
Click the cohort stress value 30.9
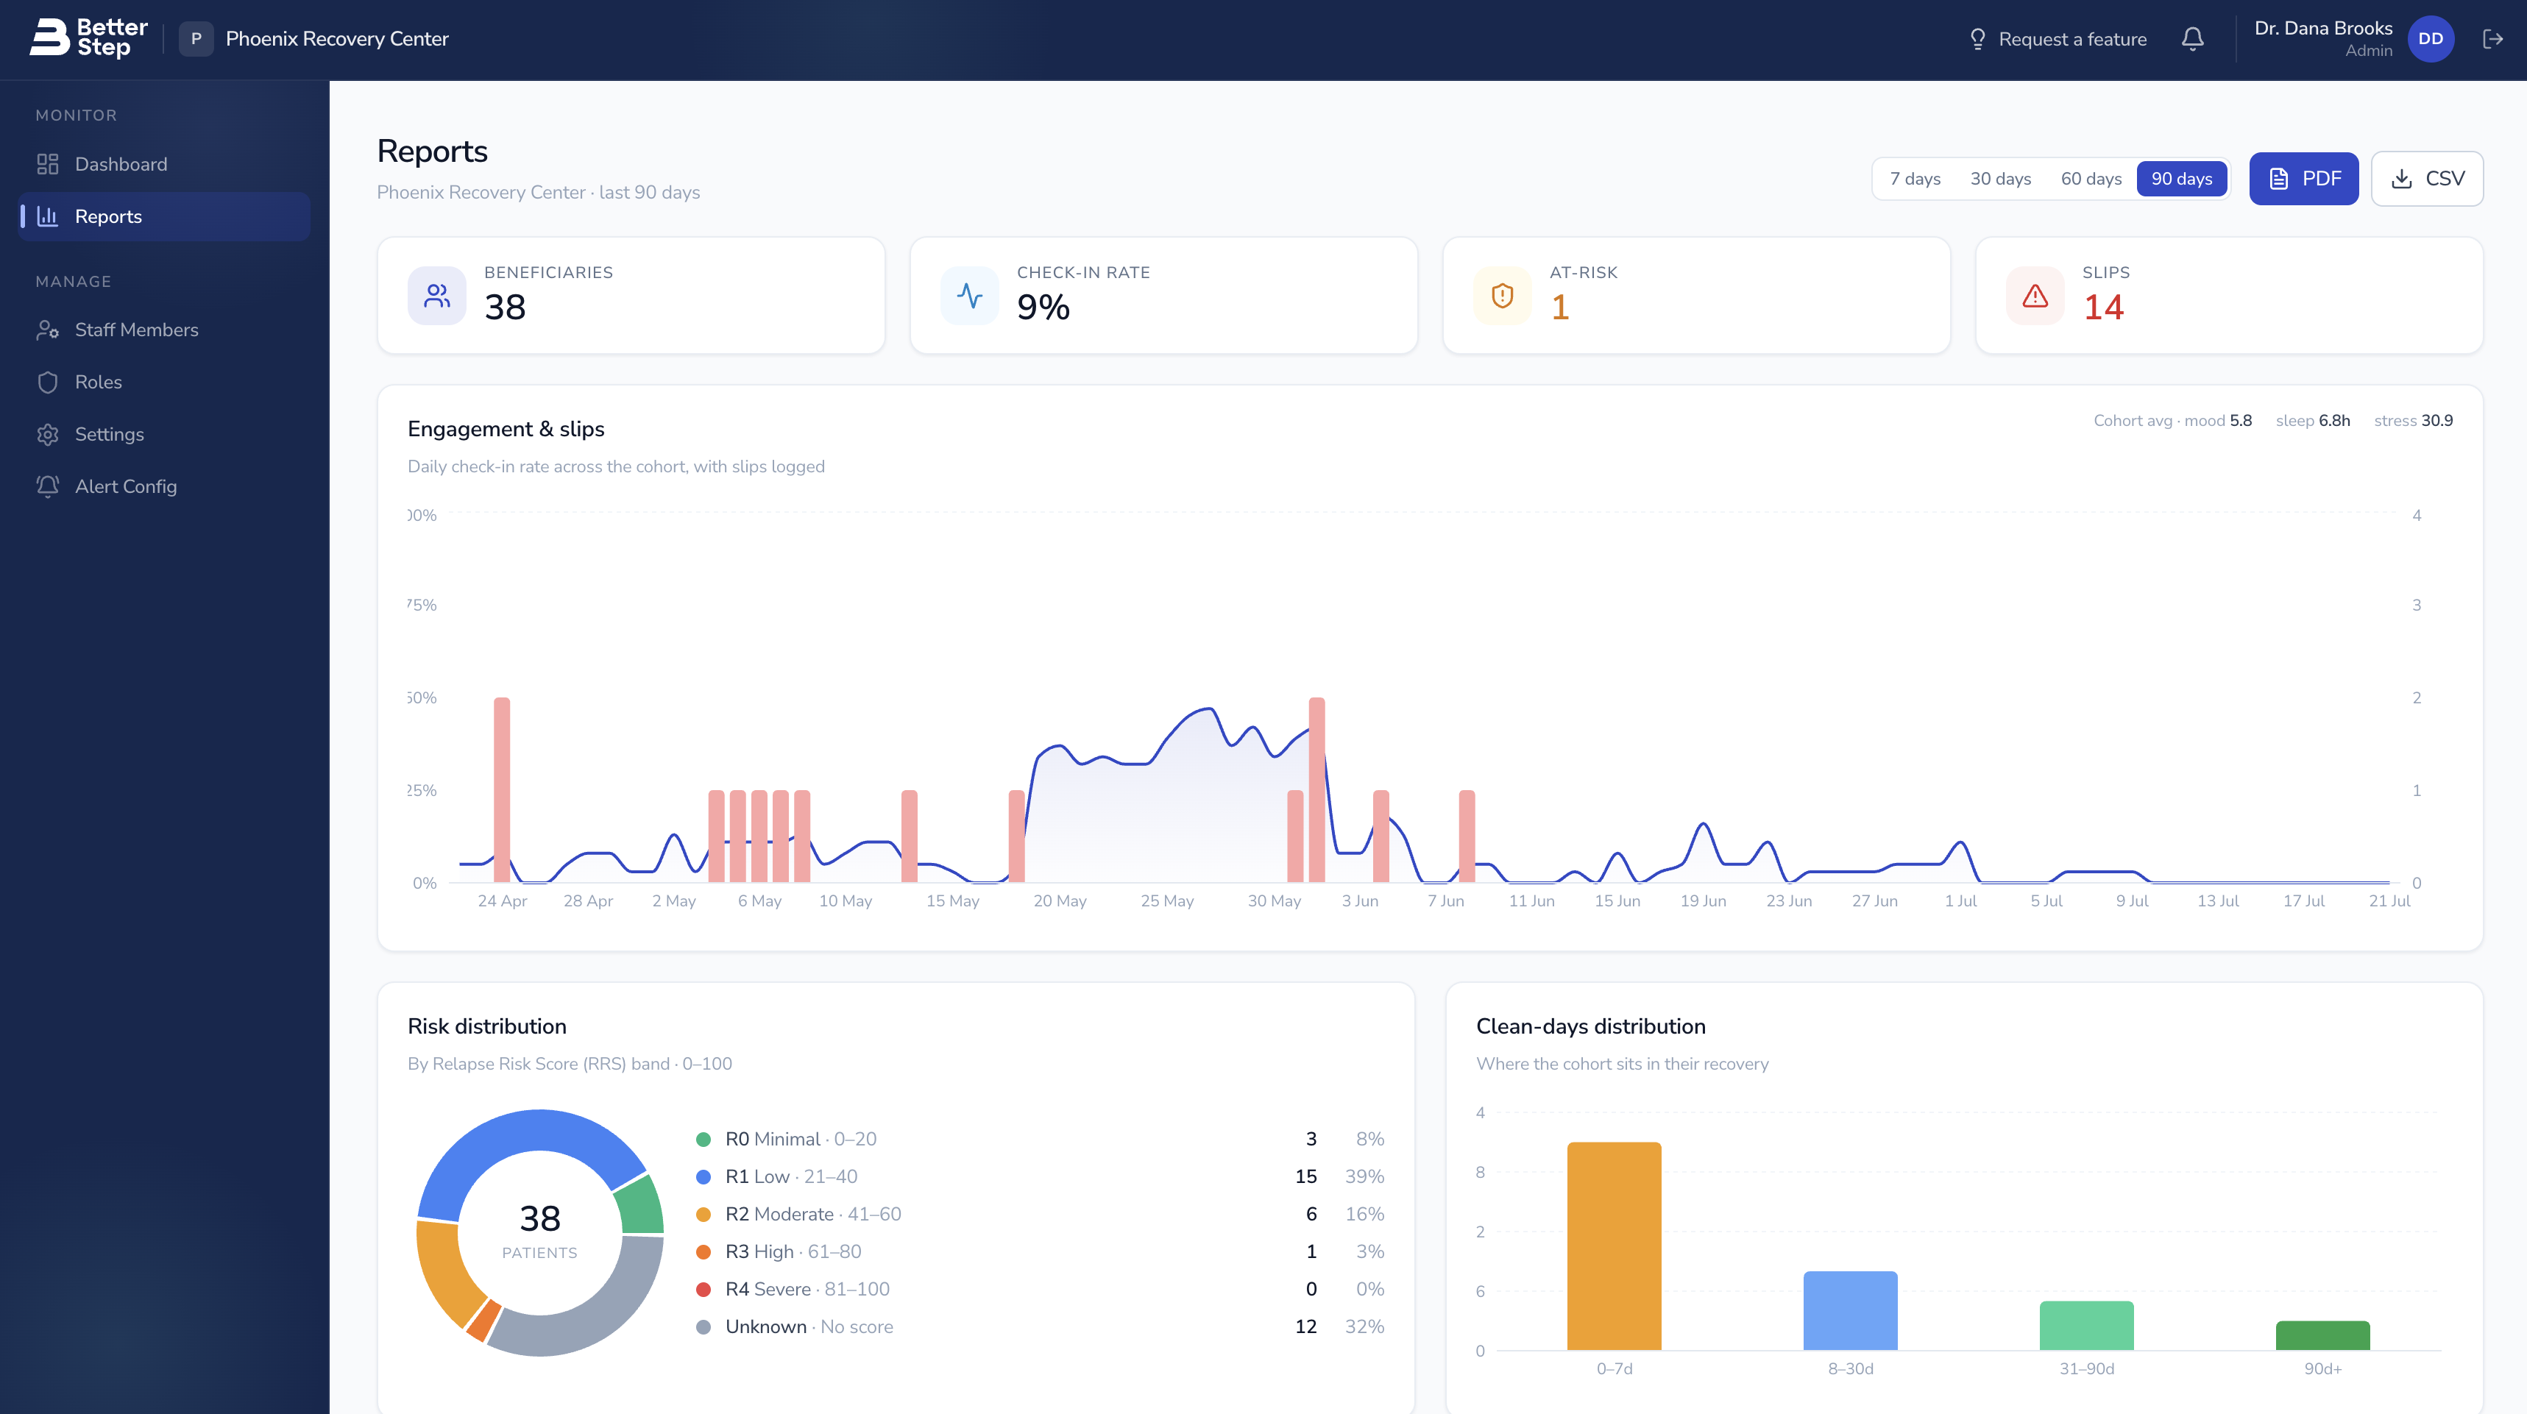click(x=2436, y=421)
